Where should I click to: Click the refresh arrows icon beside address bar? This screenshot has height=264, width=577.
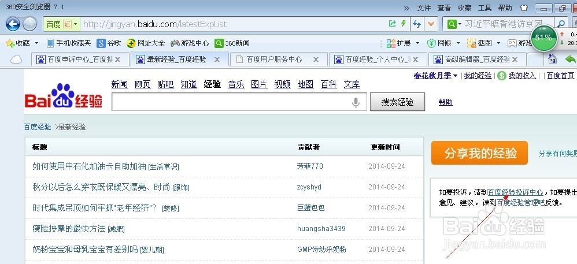(416, 24)
